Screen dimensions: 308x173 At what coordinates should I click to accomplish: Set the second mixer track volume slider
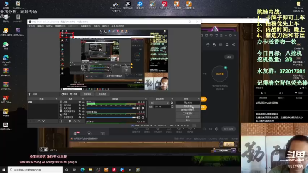[x=111, y=118]
